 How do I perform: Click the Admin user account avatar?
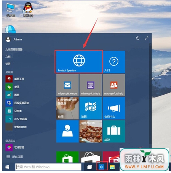click(8, 40)
